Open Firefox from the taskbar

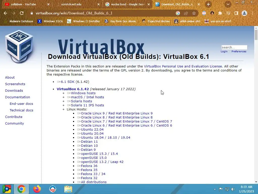[37, 189]
